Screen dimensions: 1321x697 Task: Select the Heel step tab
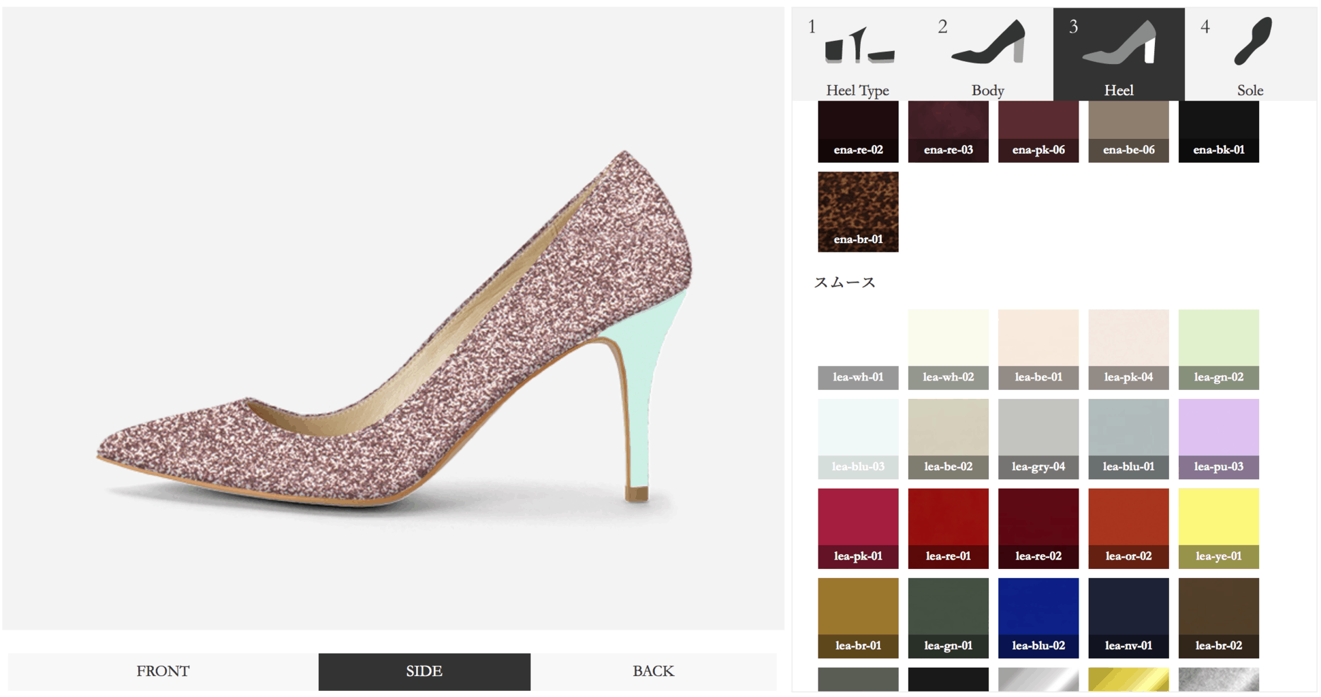(1118, 55)
